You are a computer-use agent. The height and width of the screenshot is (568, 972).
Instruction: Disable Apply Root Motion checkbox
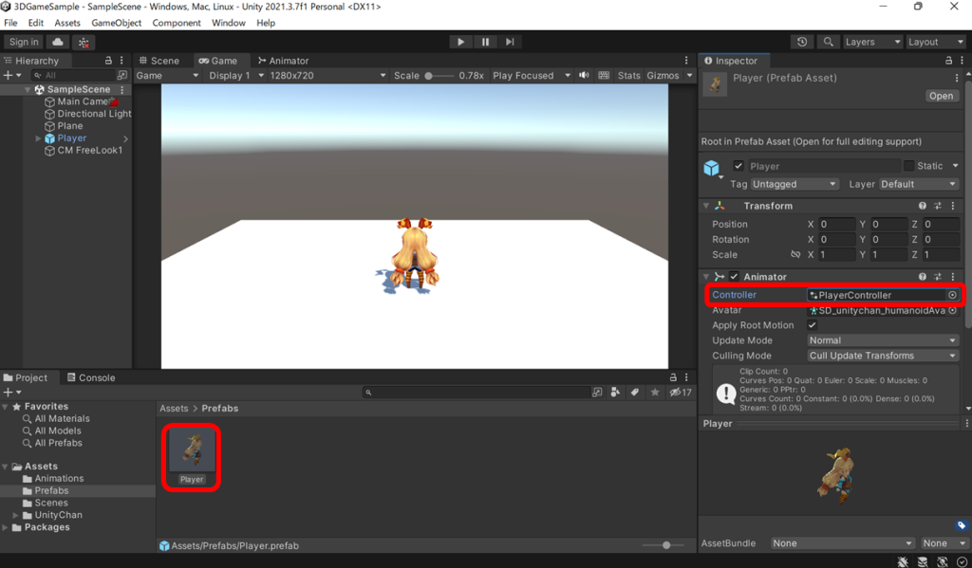coord(812,325)
